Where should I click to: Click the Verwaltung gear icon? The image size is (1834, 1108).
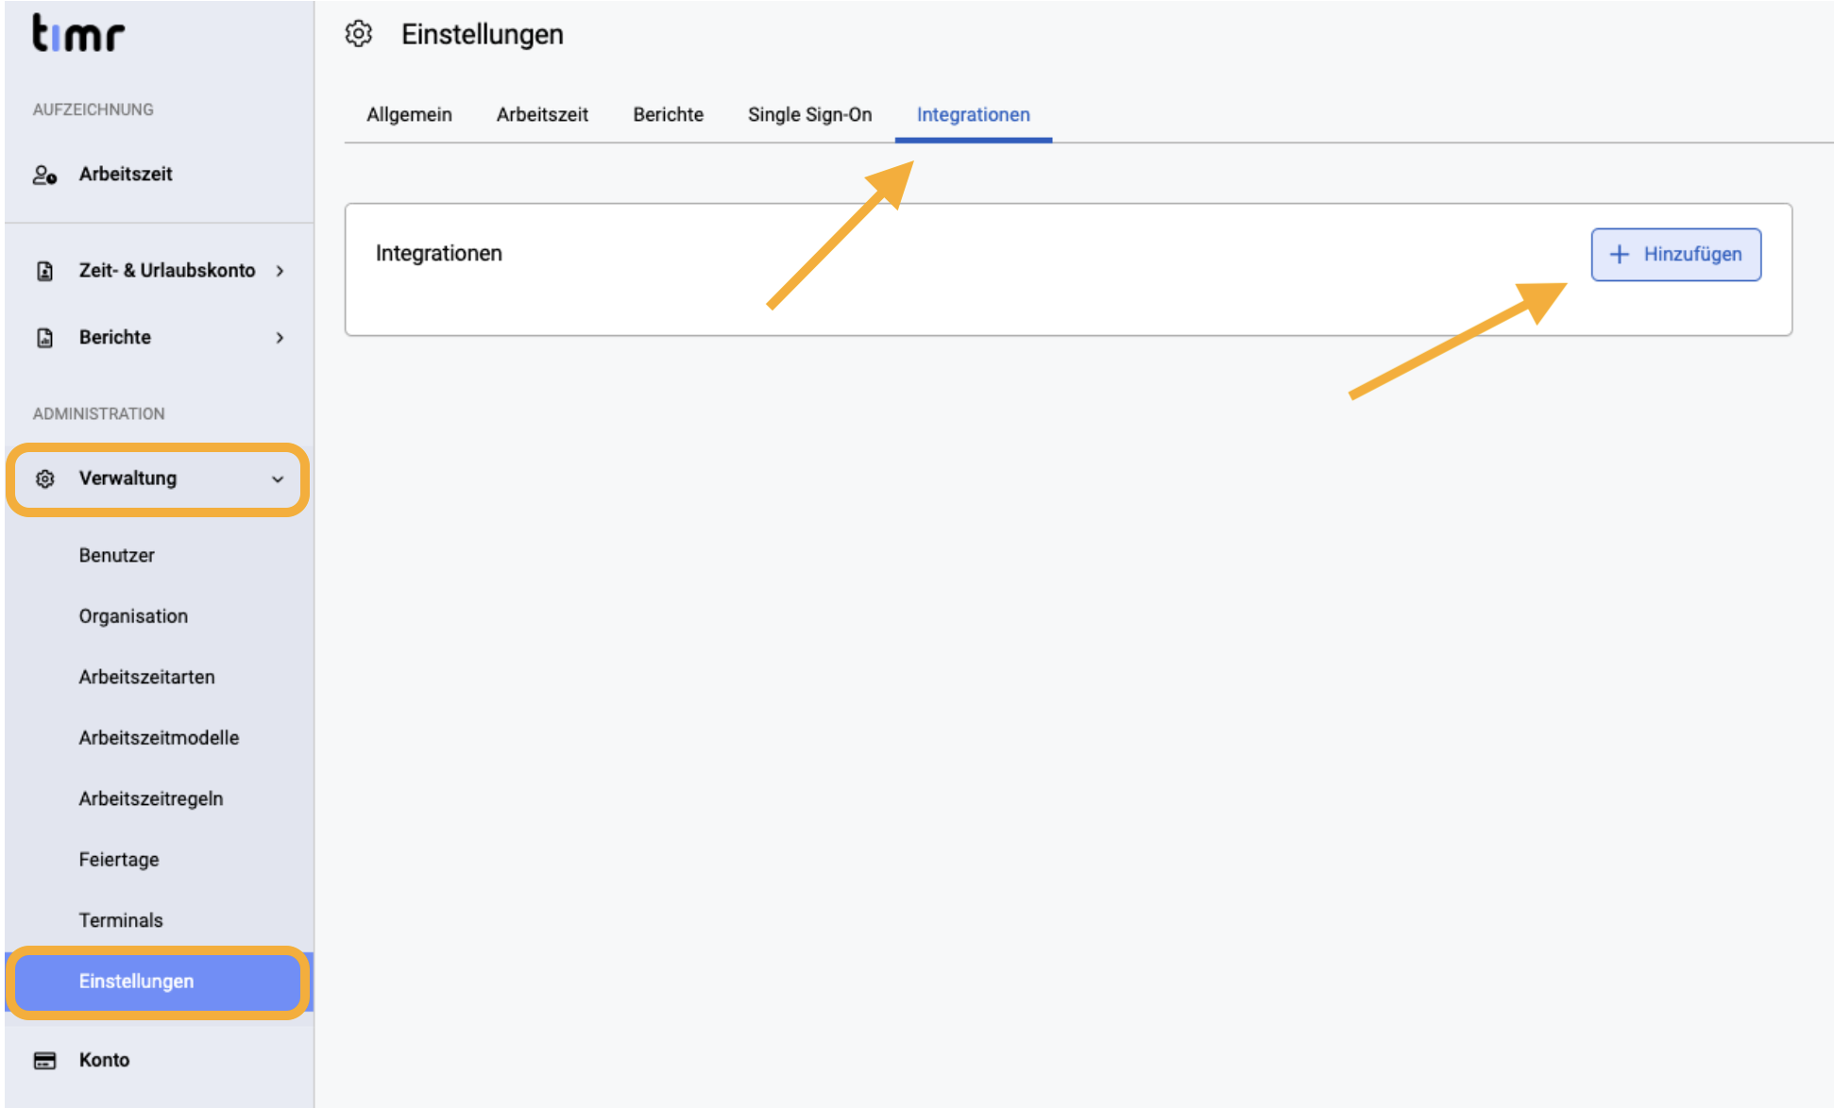[44, 478]
